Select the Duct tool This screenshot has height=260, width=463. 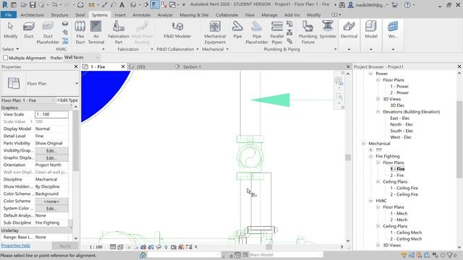(x=29, y=30)
